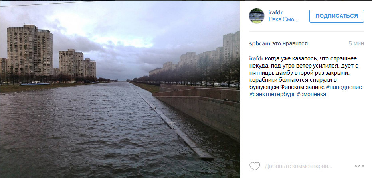Follow the #наводнение hashtag
The width and height of the screenshot is (372, 178).
pyautogui.click(x=344, y=87)
